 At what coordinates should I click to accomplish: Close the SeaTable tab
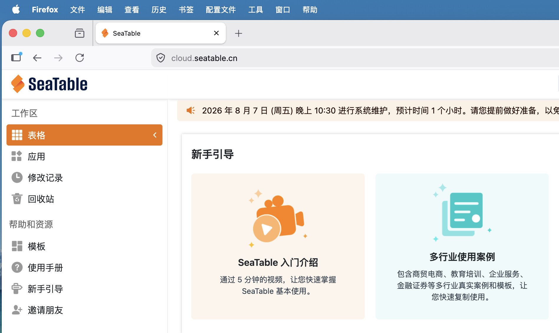tap(216, 33)
